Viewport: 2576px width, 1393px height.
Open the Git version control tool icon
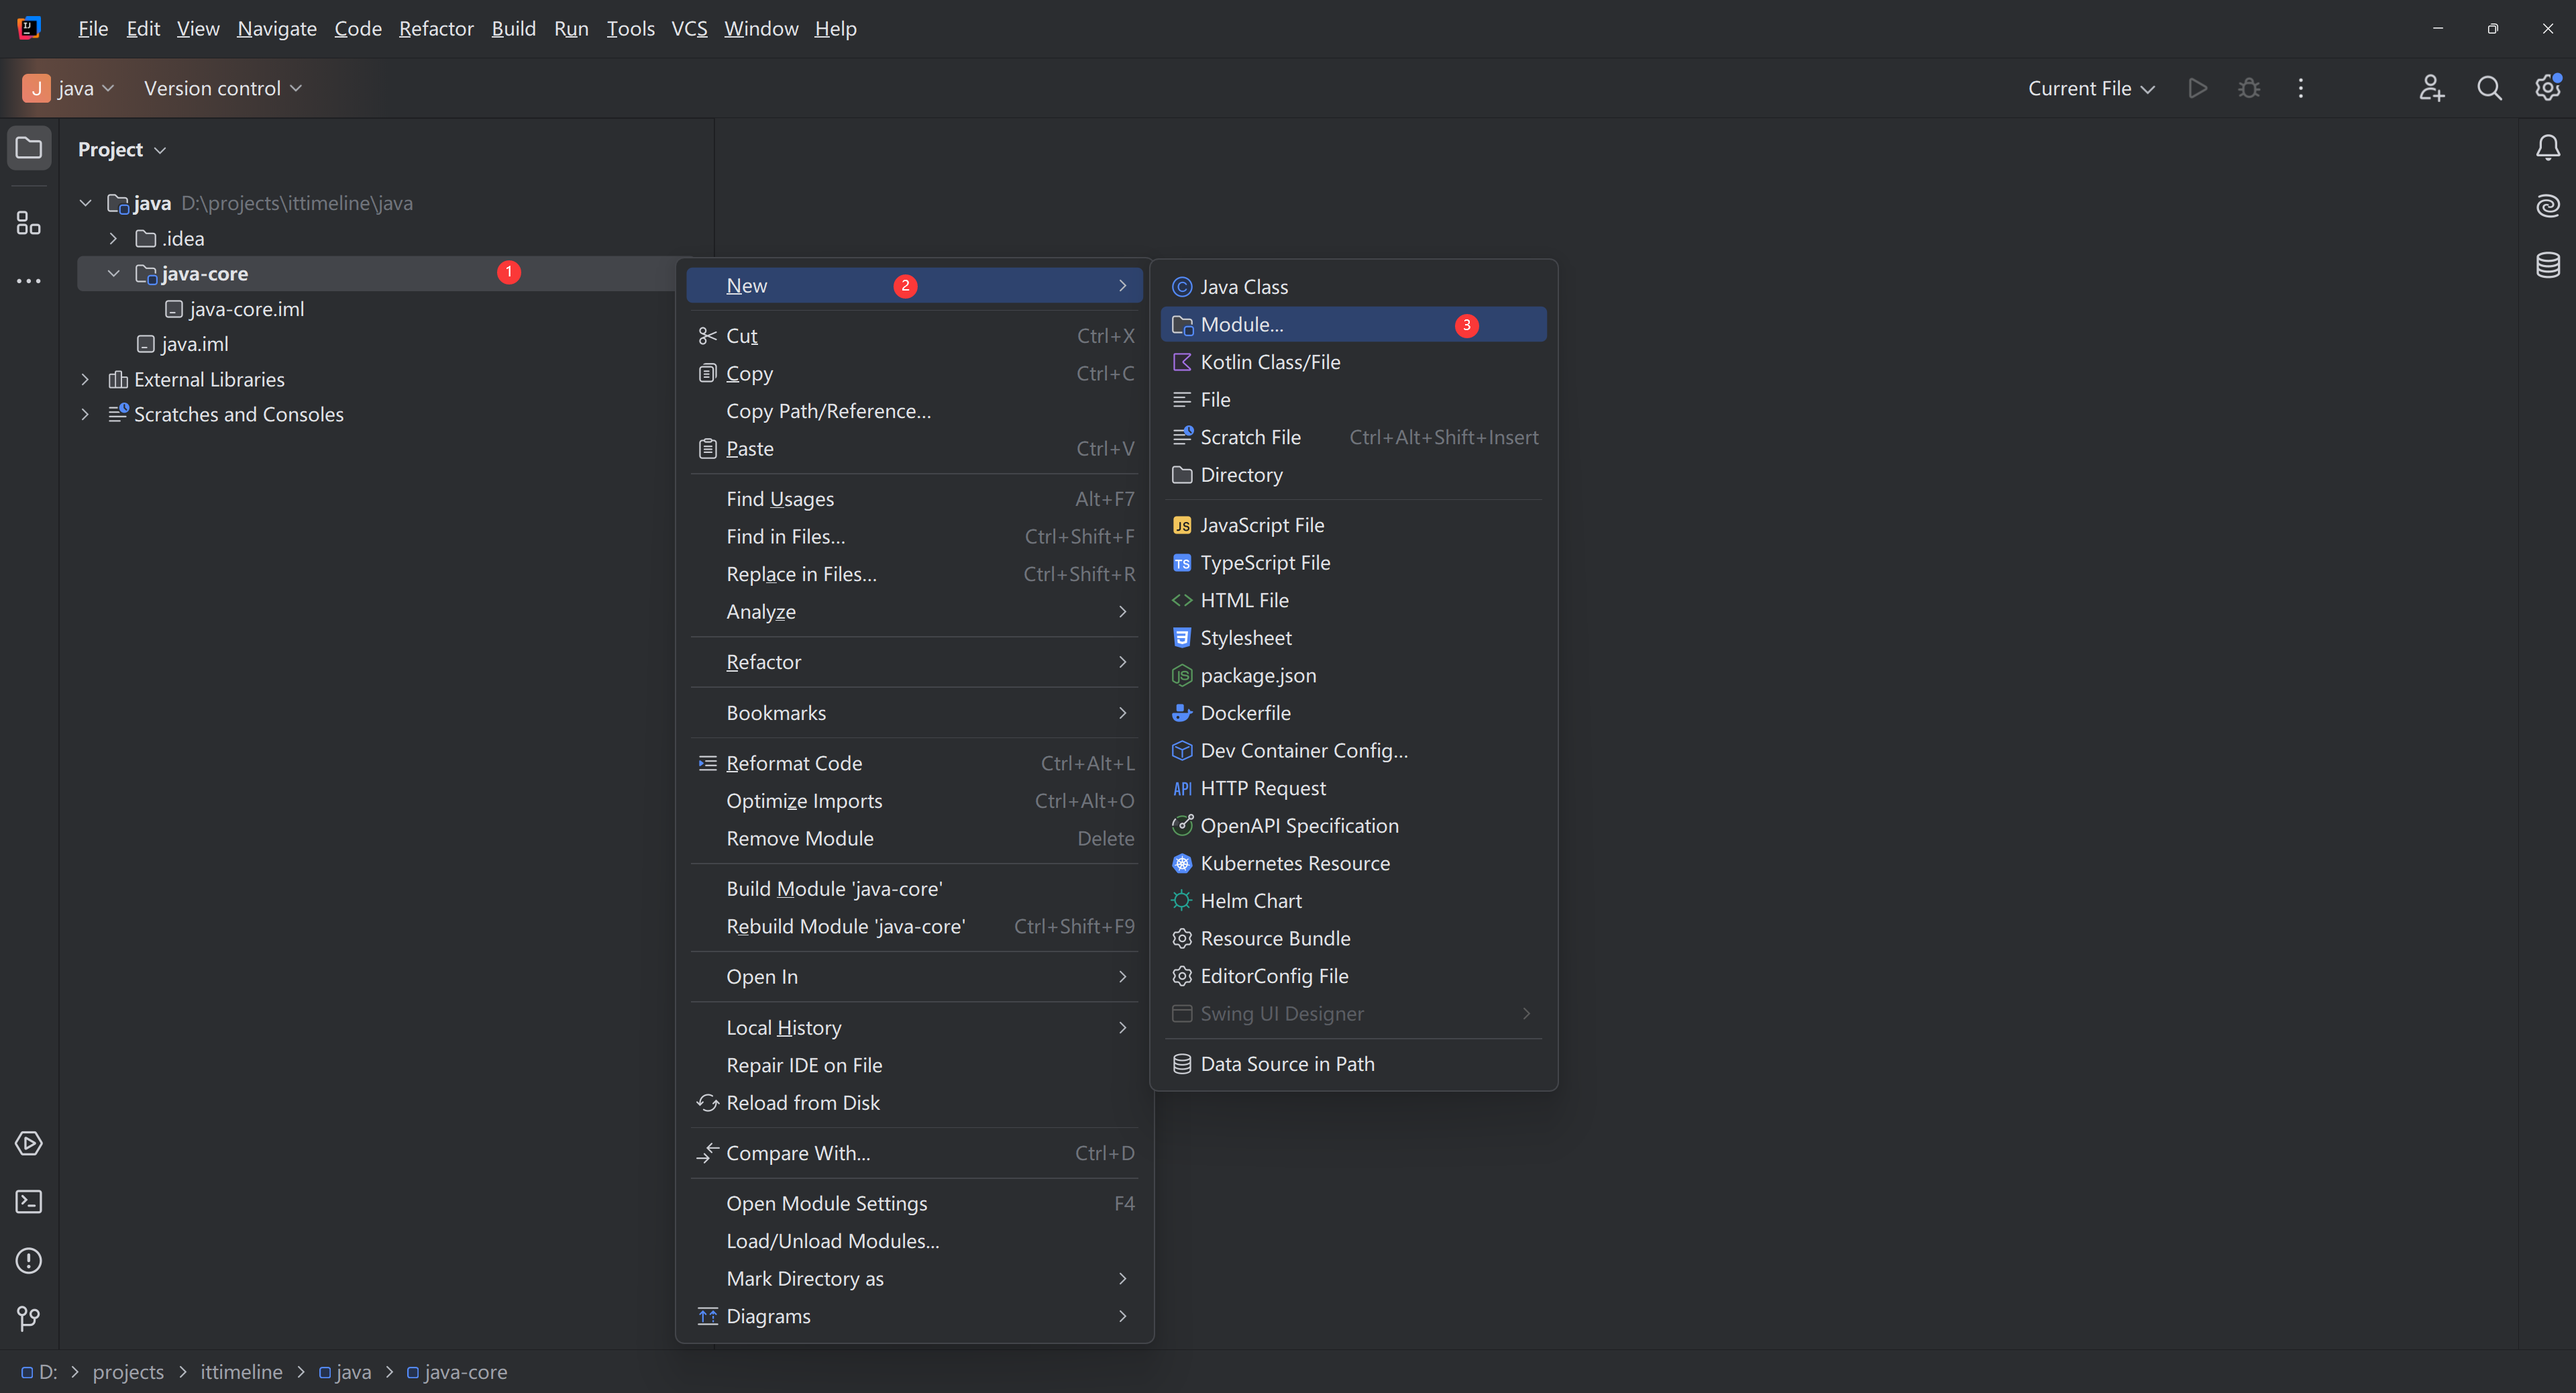click(x=29, y=1318)
